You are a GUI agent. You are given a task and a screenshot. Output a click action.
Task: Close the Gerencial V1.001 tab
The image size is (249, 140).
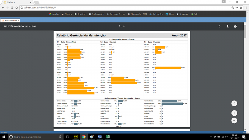point(18,21)
